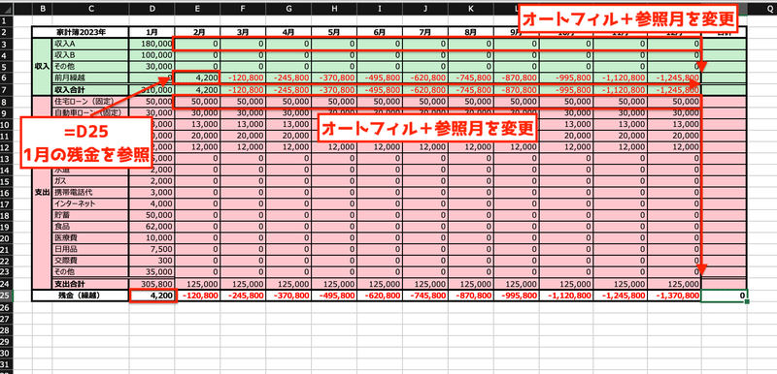Select the 残金（繰越） label cell
Viewport: 777px width, 374px height.
pyautogui.click(x=81, y=296)
